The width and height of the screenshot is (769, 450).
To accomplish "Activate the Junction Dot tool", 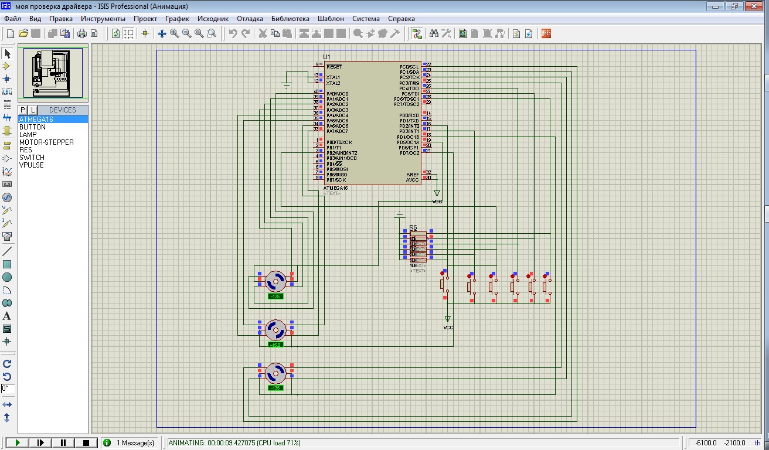I will [7, 79].
